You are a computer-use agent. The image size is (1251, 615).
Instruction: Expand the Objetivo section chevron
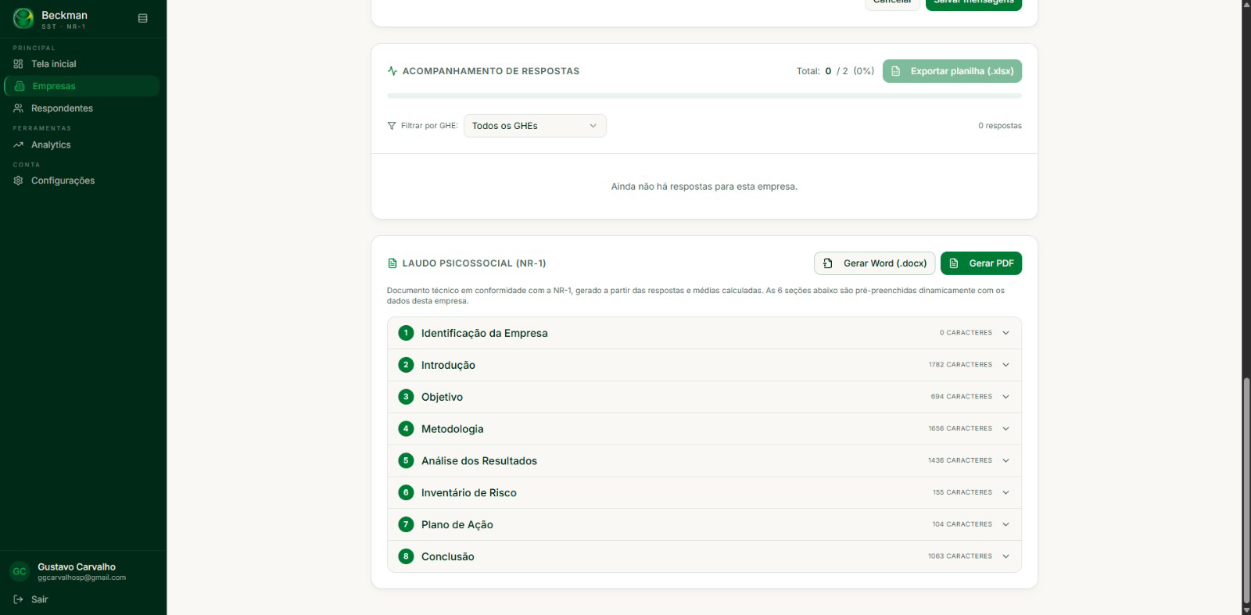click(1005, 397)
